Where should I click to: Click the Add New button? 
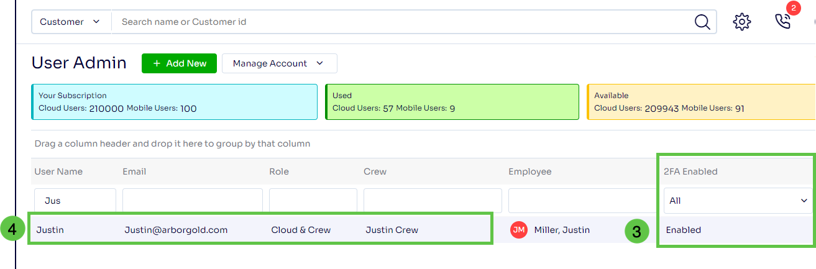click(x=179, y=63)
